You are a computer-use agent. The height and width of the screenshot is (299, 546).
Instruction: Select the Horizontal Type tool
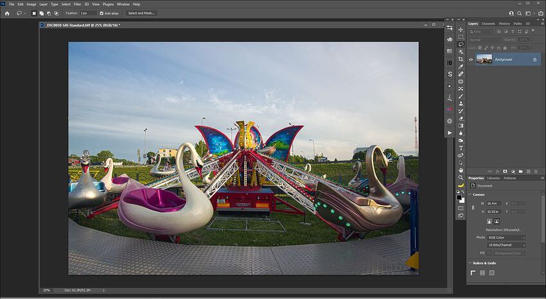tap(461, 148)
